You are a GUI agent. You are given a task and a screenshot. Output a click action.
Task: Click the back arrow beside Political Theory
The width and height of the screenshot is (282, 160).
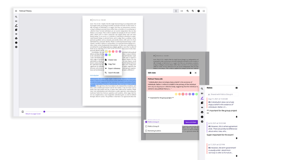click(16, 11)
